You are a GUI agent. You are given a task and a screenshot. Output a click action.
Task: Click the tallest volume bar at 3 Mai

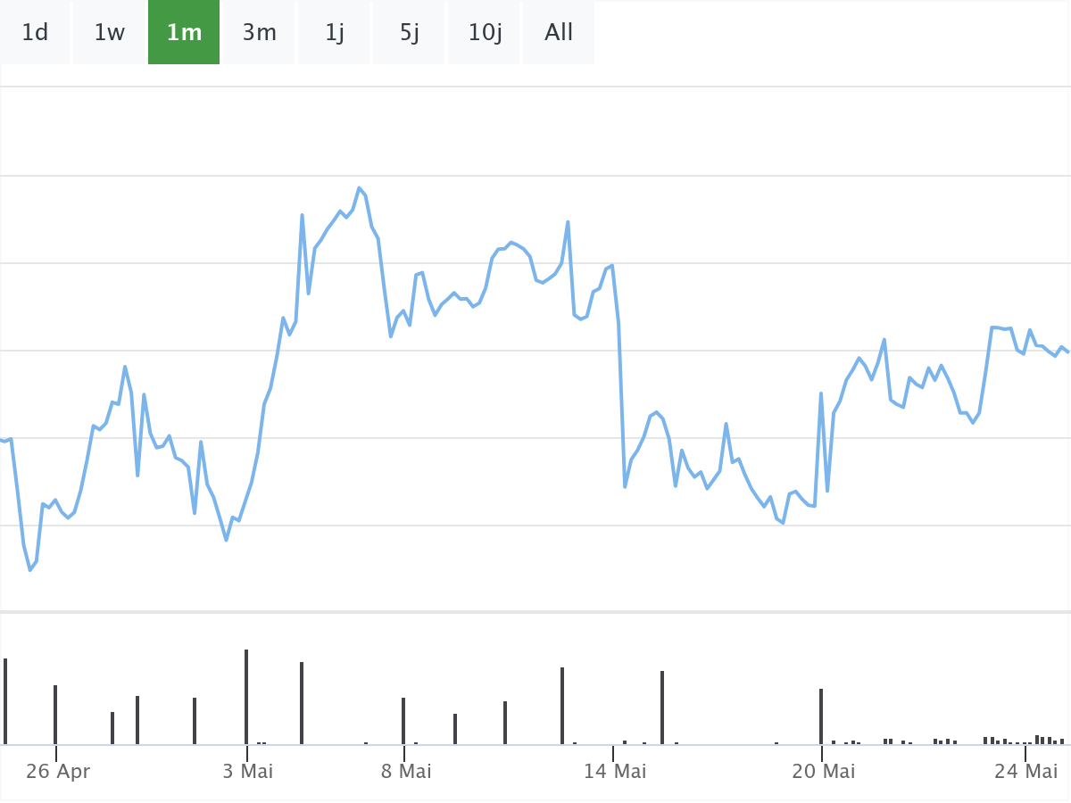pyautogui.click(x=246, y=696)
